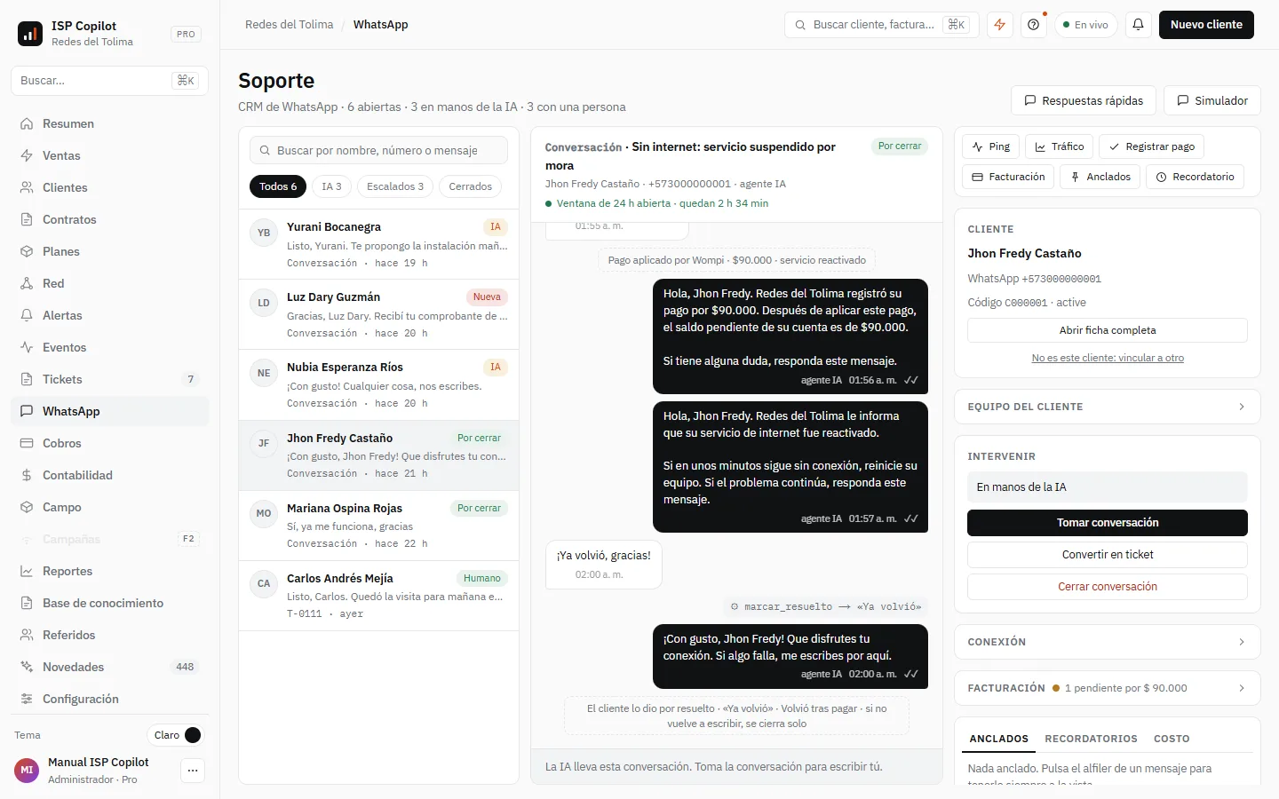The image size is (1279, 799).
Task: Show Escalados 3 conversations
Action: point(395,186)
